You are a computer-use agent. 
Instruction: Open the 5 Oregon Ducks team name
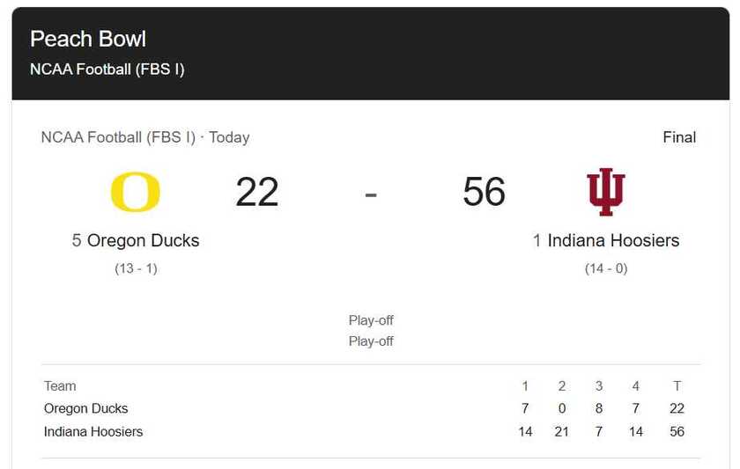[x=136, y=240]
